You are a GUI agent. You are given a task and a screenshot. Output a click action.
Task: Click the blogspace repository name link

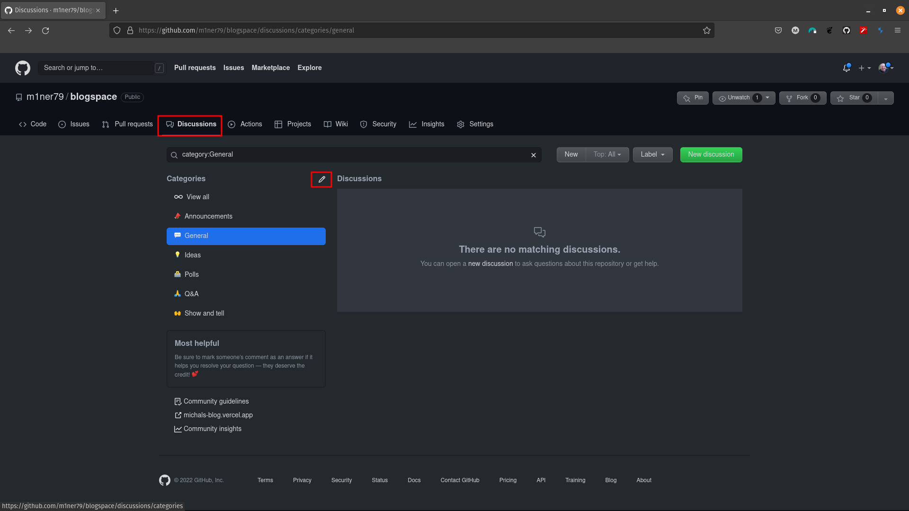(x=94, y=97)
